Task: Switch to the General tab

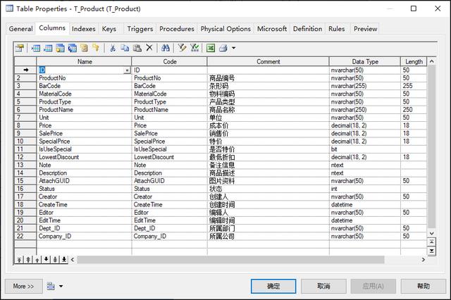Action: click(20, 29)
